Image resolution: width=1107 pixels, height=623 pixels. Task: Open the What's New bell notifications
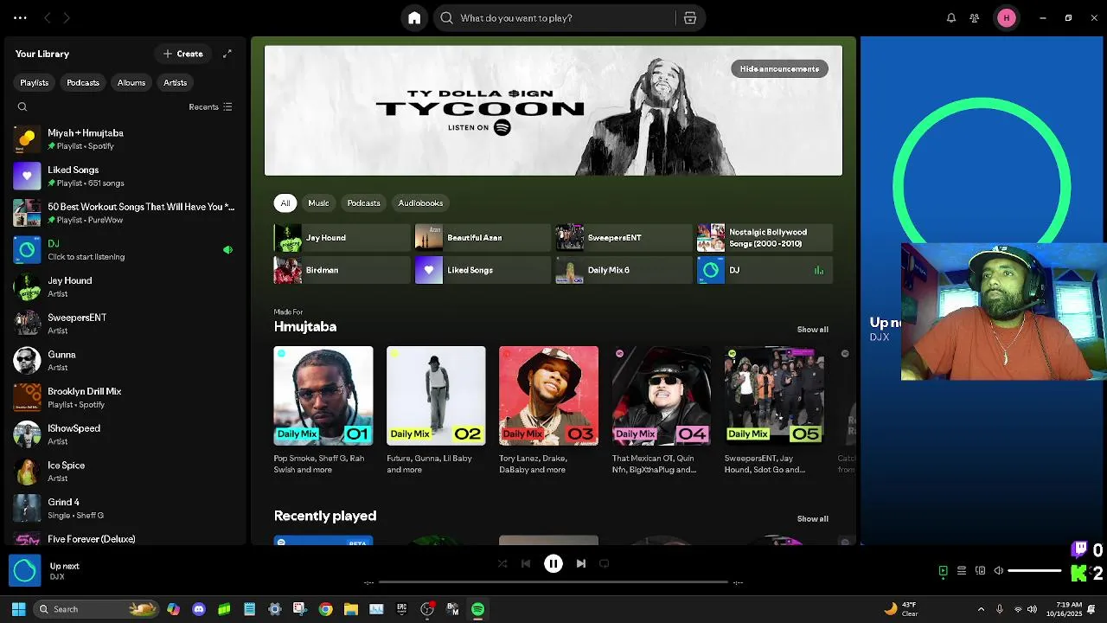pos(951,18)
